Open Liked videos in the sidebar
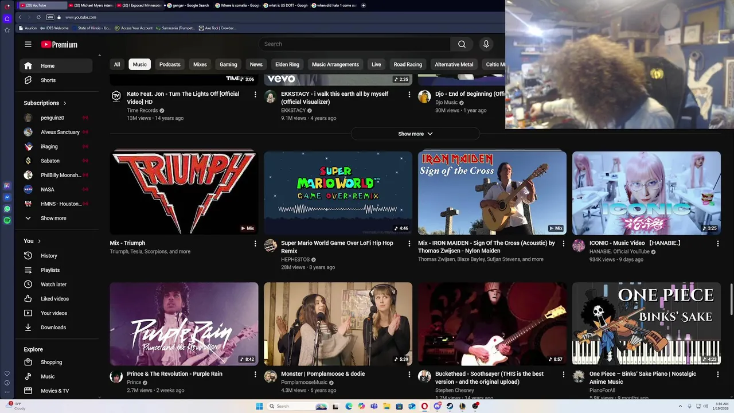 pos(56,299)
